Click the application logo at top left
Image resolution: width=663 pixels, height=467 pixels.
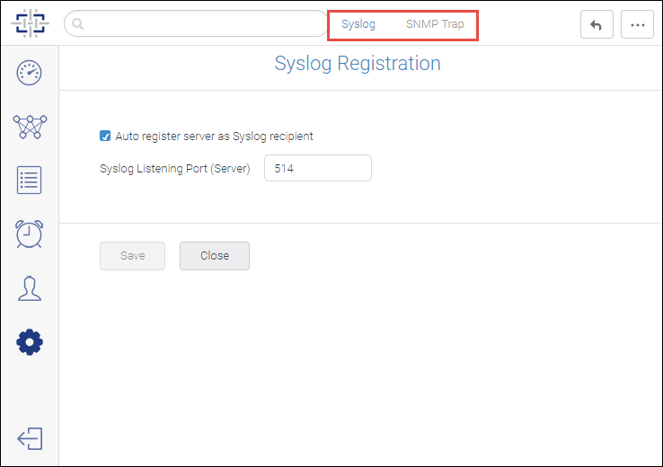(30, 23)
